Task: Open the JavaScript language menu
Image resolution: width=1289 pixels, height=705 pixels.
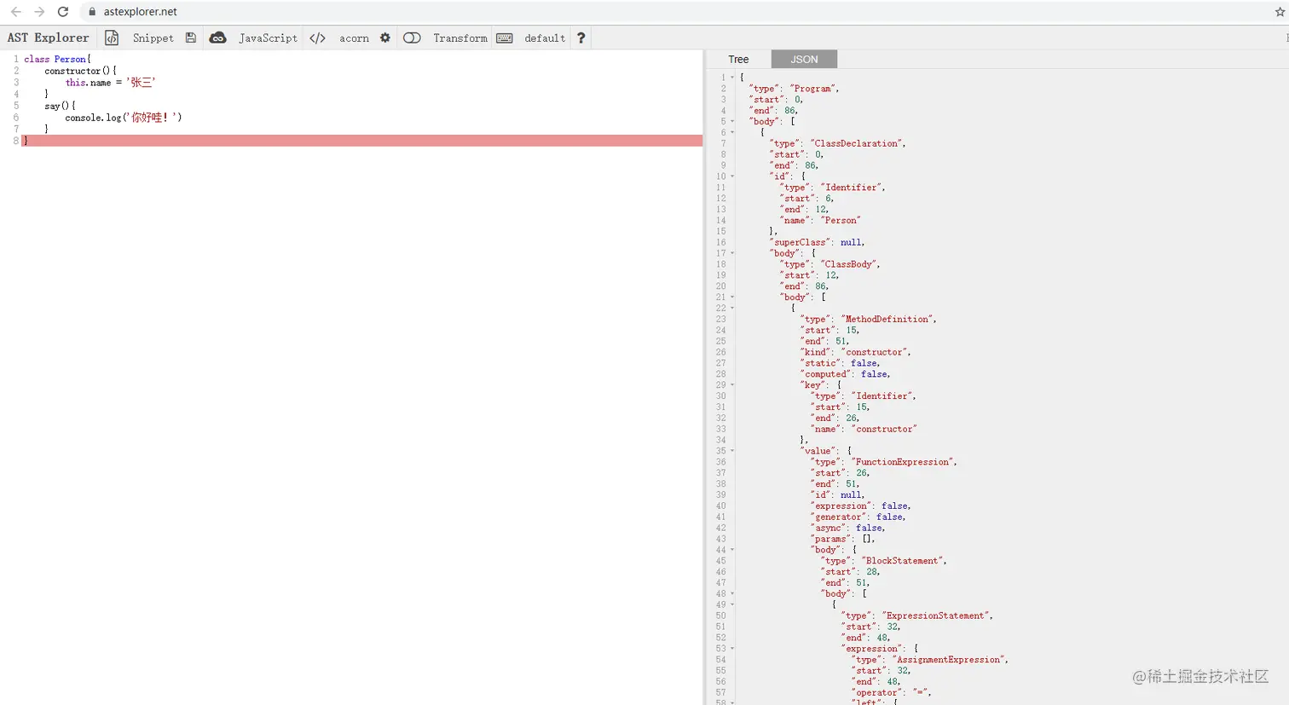Action: [268, 38]
